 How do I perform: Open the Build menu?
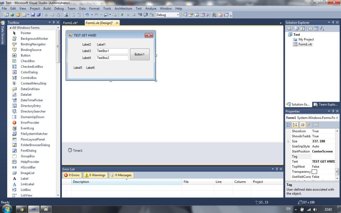(x=47, y=9)
